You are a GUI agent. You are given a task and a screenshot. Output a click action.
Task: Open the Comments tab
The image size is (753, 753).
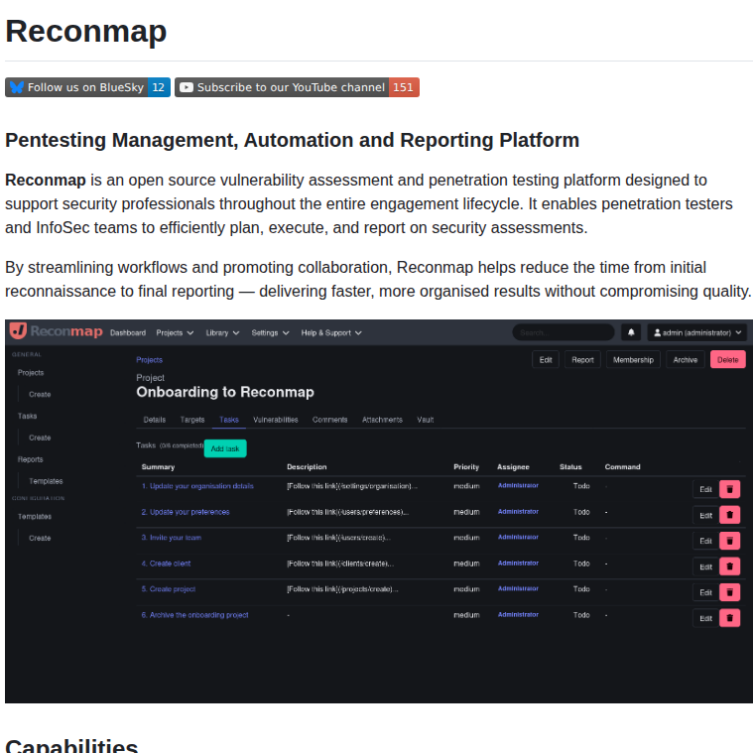(x=330, y=420)
